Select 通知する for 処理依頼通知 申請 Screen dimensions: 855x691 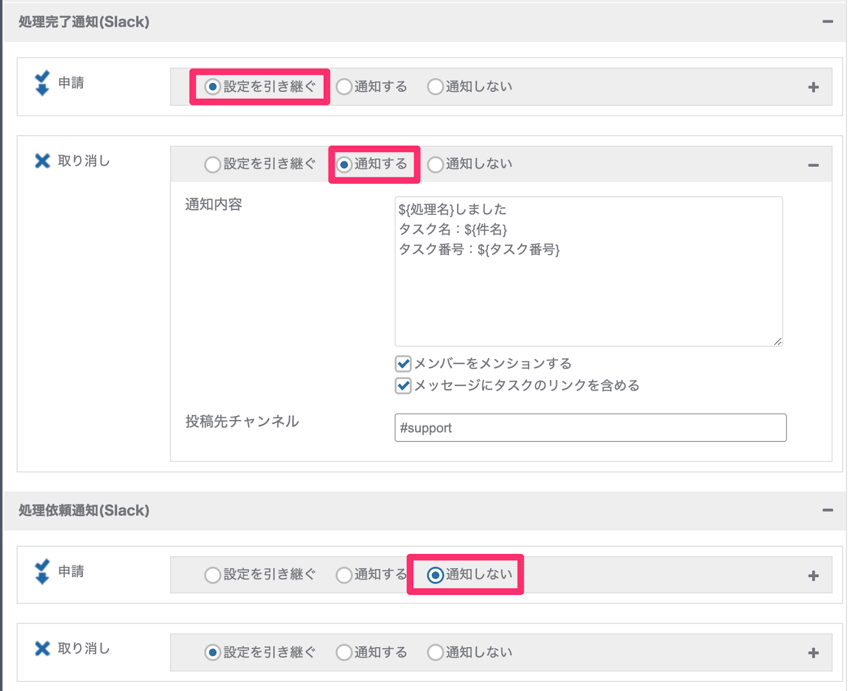[344, 575]
